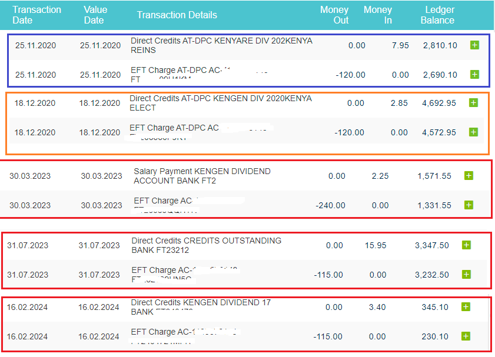The height and width of the screenshot is (357, 495).
Task: Expand the 25.11.2020 EFT Charge row
Action: click(474, 75)
